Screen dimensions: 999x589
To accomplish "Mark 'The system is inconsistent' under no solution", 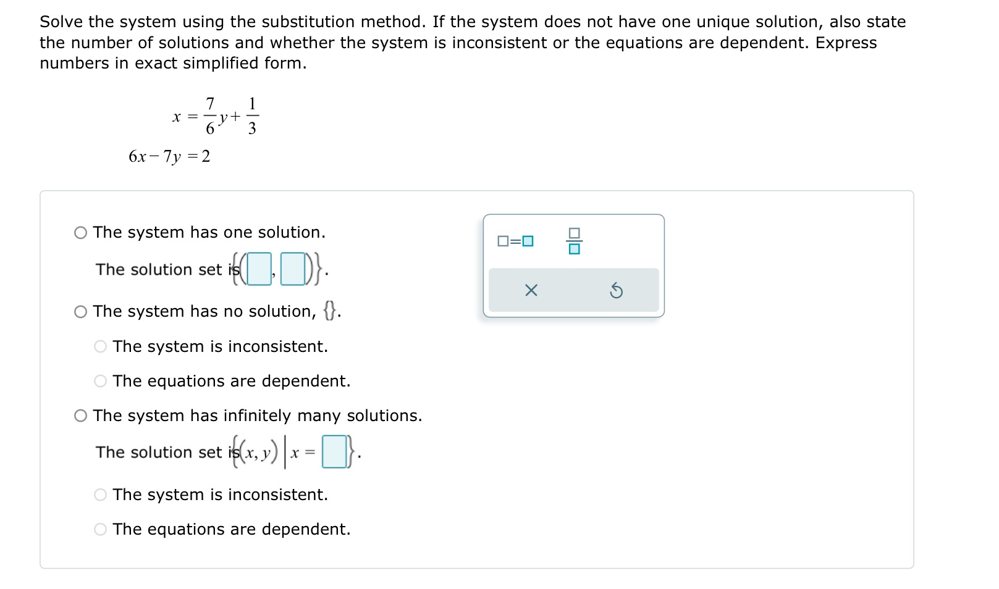I will pyautogui.click(x=100, y=346).
